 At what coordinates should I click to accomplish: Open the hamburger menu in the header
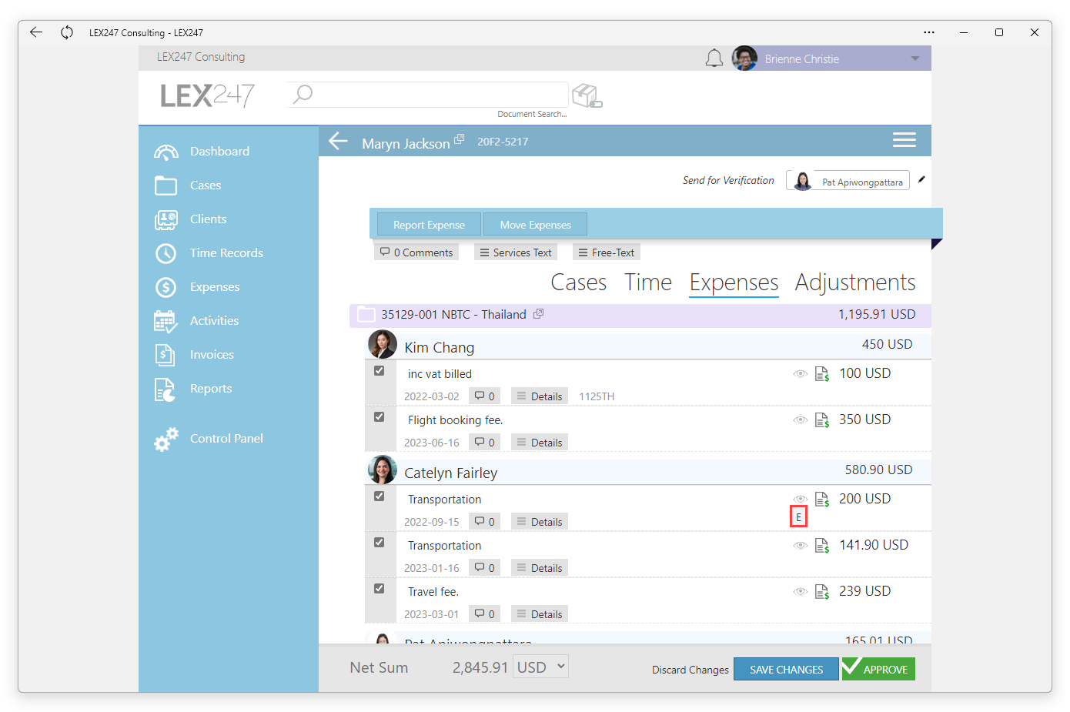pyautogui.click(x=904, y=140)
